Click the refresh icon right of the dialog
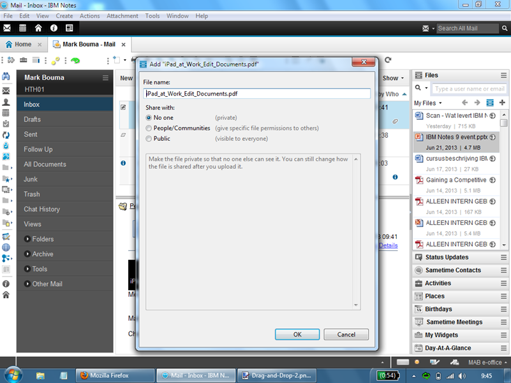Viewport: 511px width, 383px height. (388, 60)
